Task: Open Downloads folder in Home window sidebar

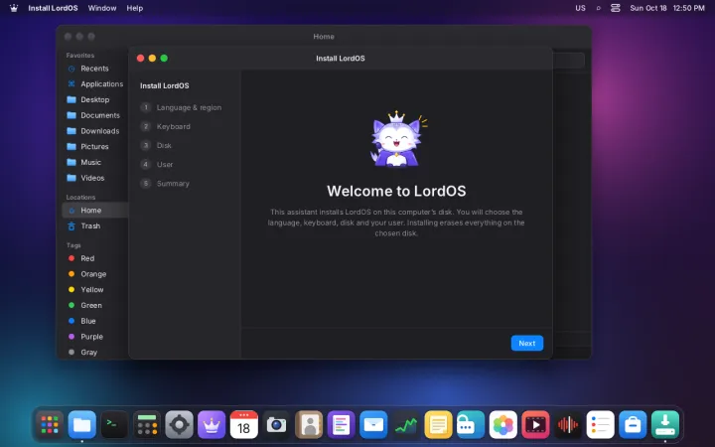Action: click(x=95, y=131)
